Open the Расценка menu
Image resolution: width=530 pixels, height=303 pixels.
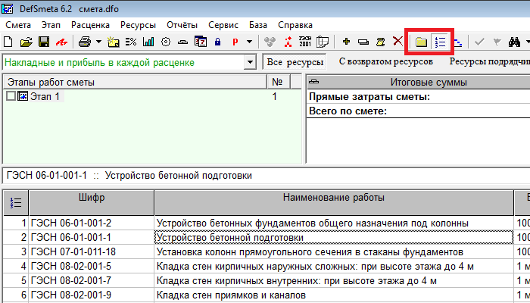point(90,24)
